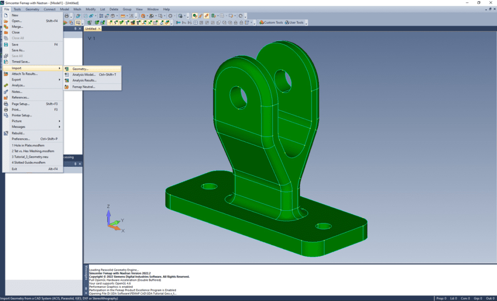This screenshot has height=301, width=497.
Task: Close the lower left dock pane
Action: click(x=80, y=164)
